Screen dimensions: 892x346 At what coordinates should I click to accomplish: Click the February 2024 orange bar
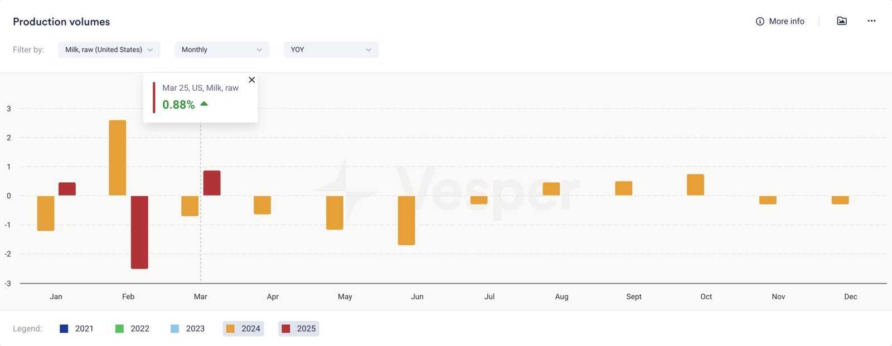coord(118,158)
